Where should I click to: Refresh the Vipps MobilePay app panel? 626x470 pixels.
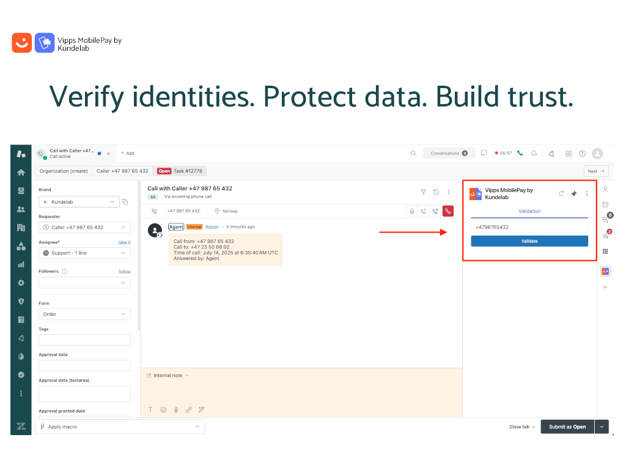561,193
